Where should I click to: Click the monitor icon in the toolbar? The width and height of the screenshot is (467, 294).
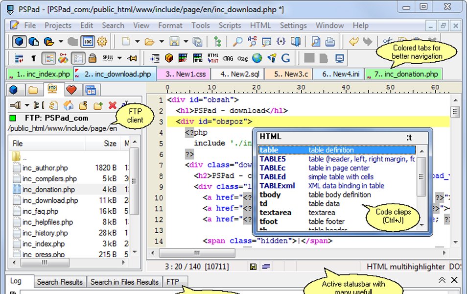339,58
